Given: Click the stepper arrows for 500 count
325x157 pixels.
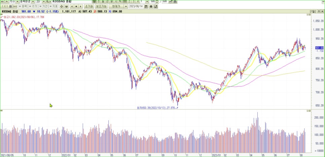Looking at the screenshot, I should [x=157, y=1].
